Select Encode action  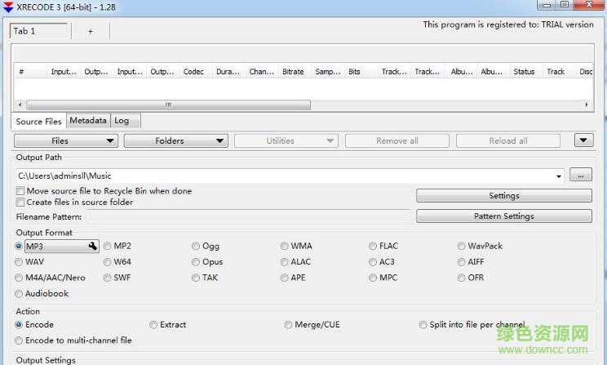(x=19, y=325)
